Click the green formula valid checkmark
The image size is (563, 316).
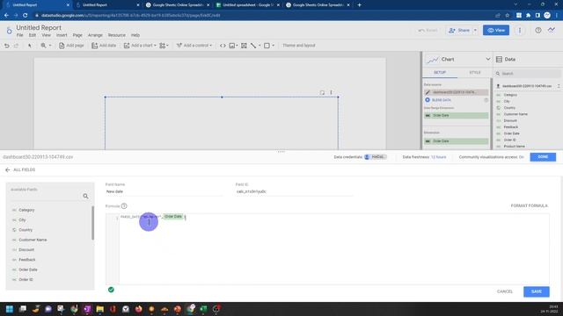(x=111, y=290)
